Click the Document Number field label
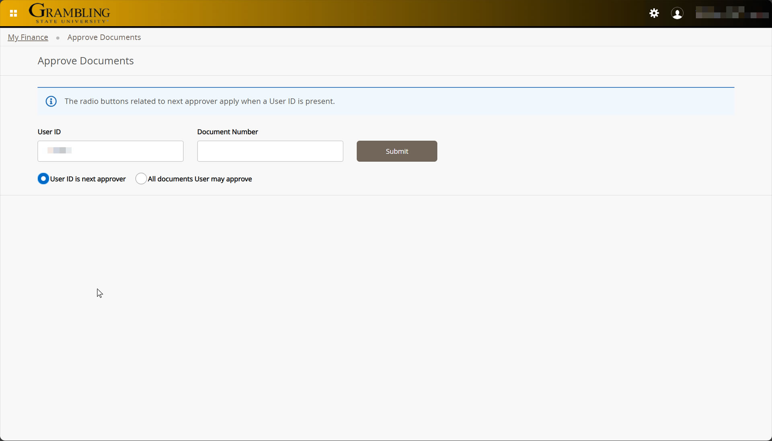The width and height of the screenshot is (772, 441). pos(227,132)
